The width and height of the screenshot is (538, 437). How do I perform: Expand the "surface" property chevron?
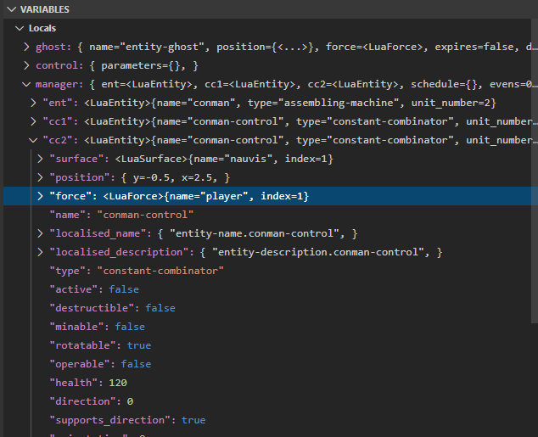click(x=42, y=159)
